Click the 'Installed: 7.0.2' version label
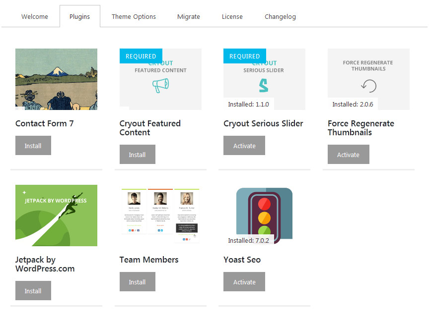The height and width of the screenshot is (324, 429). tap(248, 240)
